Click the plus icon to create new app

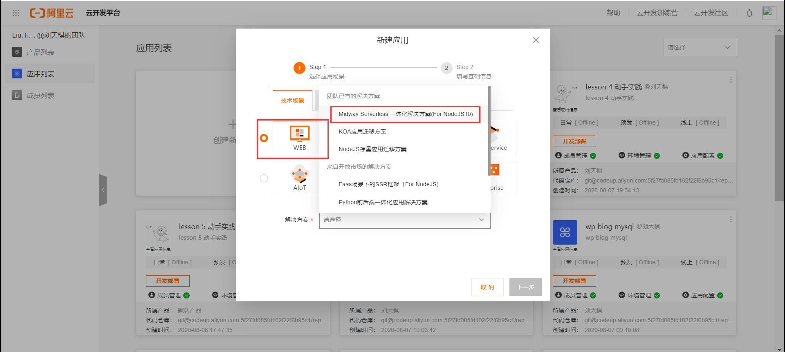tap(232, 124)
